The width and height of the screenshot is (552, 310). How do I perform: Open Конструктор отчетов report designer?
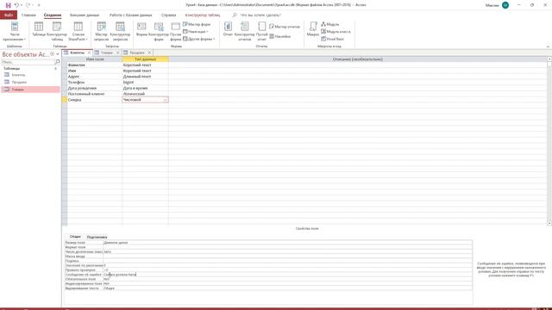(244, 31)
